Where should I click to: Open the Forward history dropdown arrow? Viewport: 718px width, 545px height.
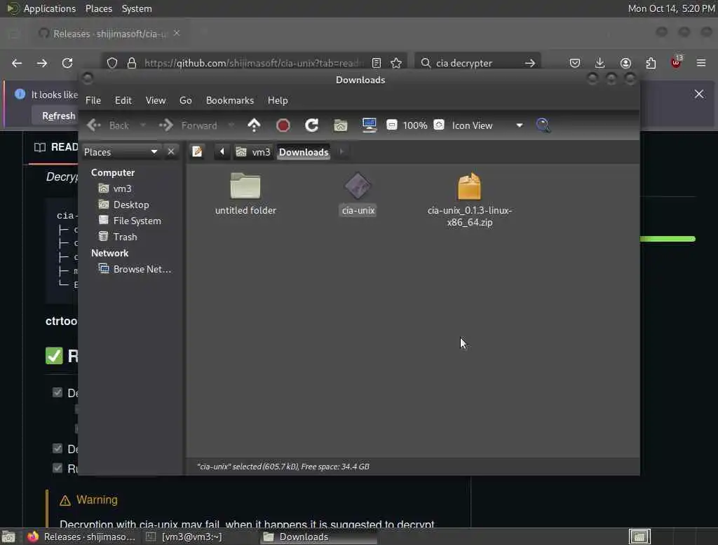[231, 125]
